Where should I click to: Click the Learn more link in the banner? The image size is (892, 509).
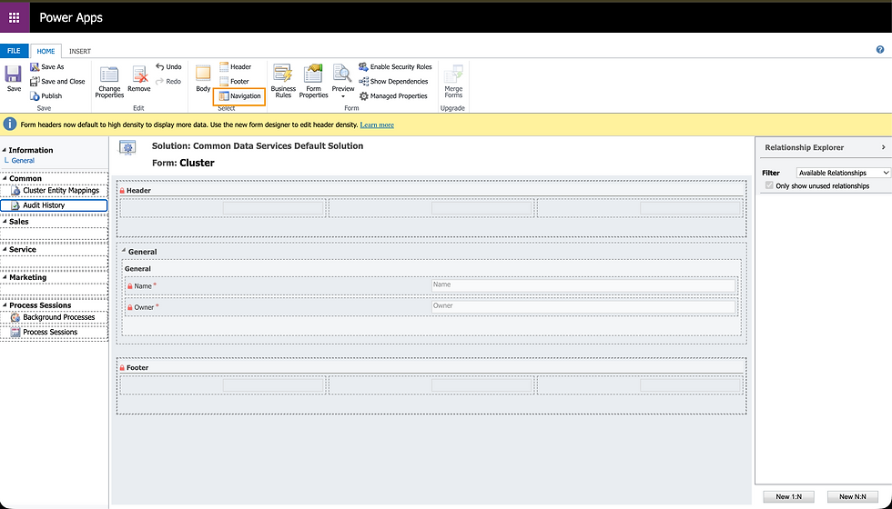click(377, 125)
